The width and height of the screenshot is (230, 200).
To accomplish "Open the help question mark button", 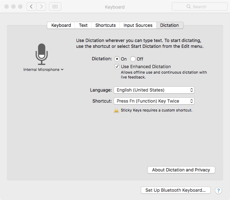I will click(x=218, y=190).
